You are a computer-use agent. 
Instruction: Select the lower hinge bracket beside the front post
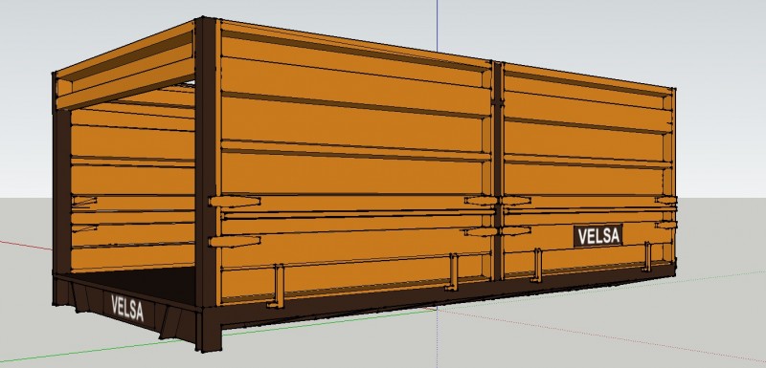pyautogui.click(x=235, y=241)
